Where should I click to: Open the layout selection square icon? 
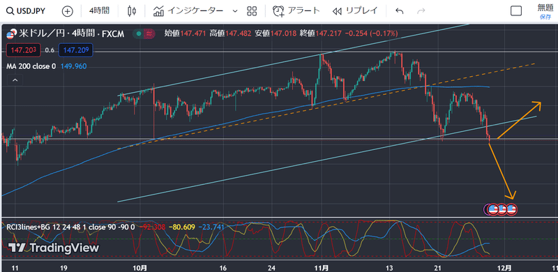click(x=516, y=11)
